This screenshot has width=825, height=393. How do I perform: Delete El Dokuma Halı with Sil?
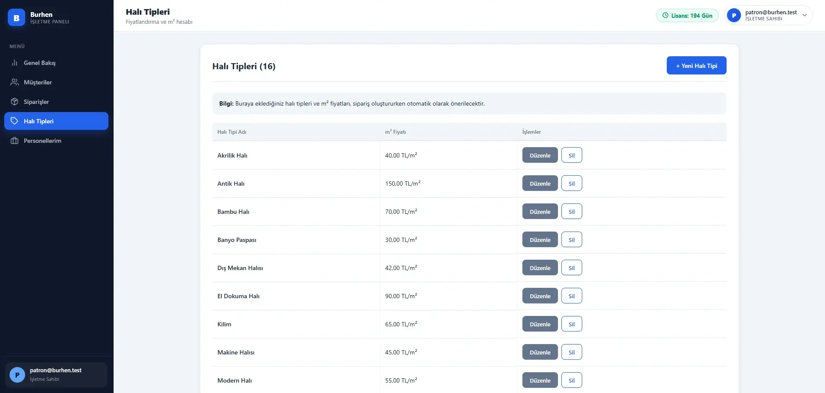pos(571,296)
